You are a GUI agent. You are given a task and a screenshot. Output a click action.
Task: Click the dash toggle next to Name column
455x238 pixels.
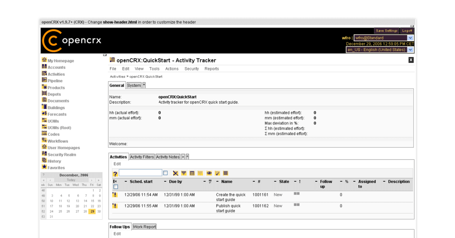[218, 182]
